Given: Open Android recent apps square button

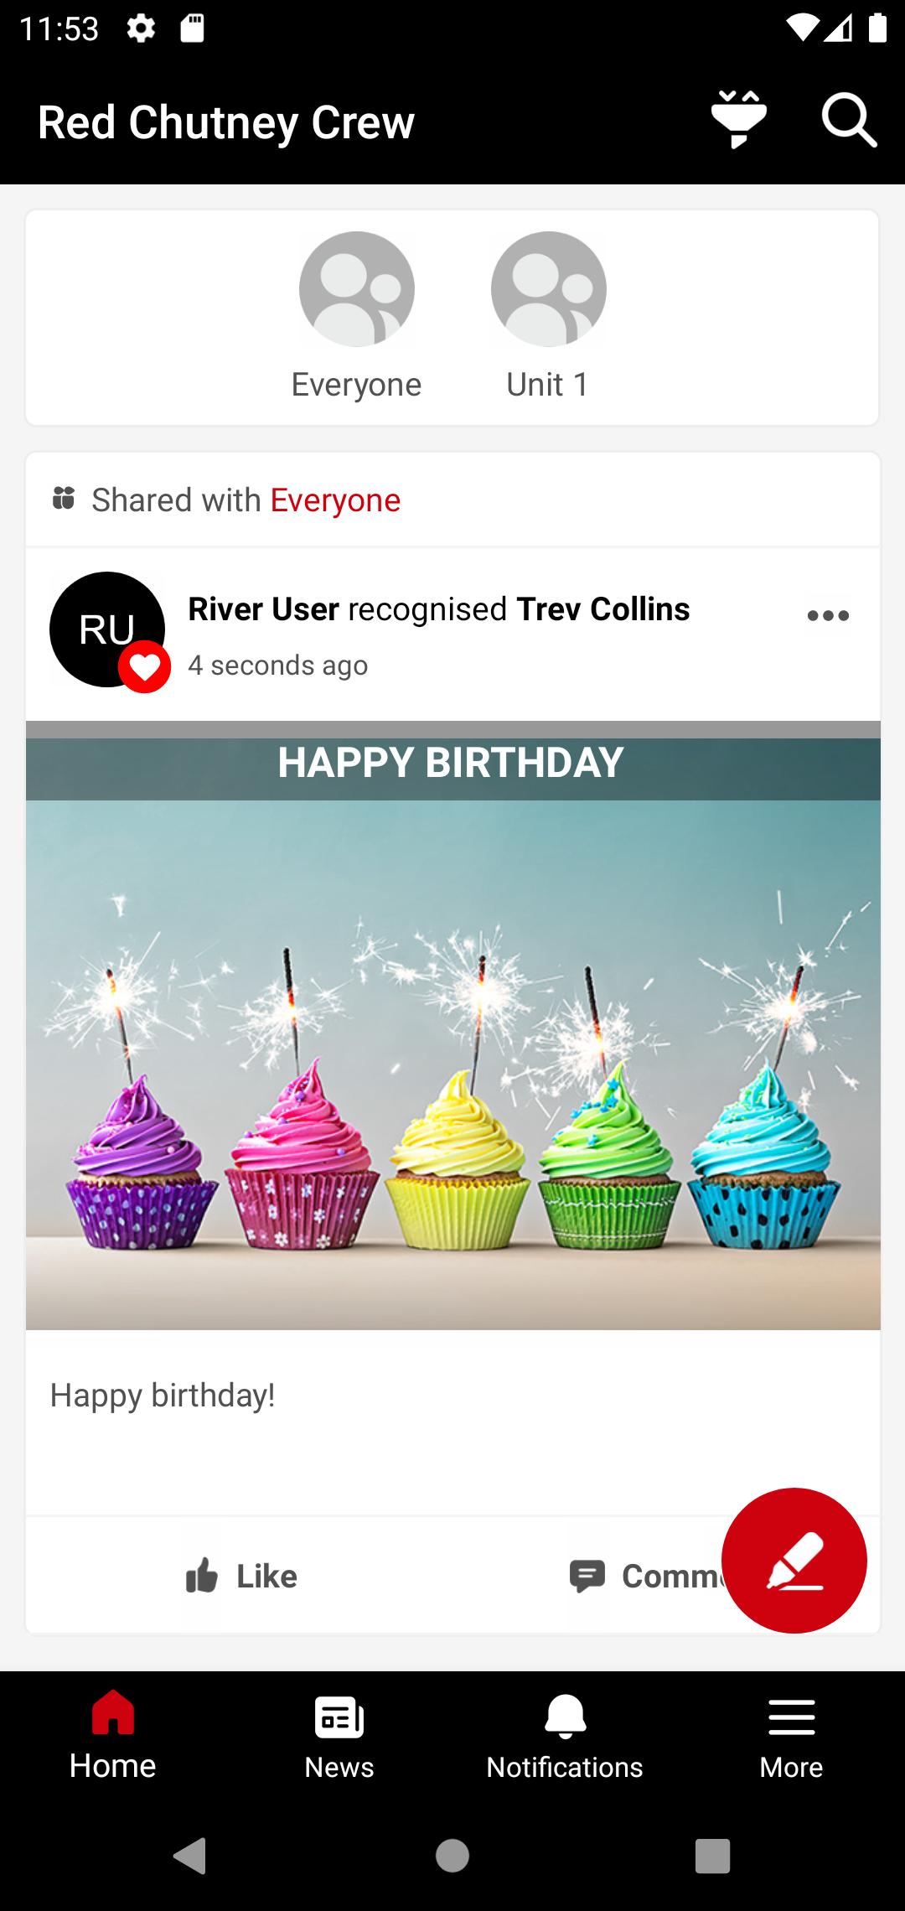Looking at the screenshot, I should pos(713,1856).
